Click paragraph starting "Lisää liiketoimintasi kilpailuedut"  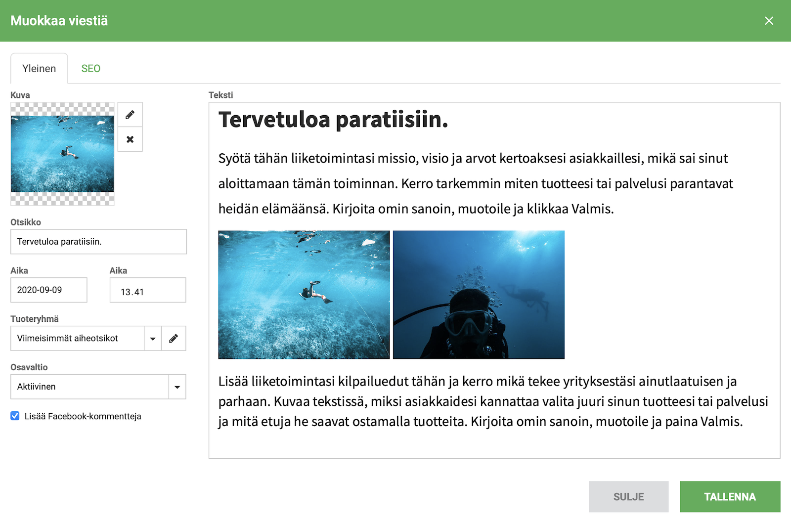tap(493, 401)
